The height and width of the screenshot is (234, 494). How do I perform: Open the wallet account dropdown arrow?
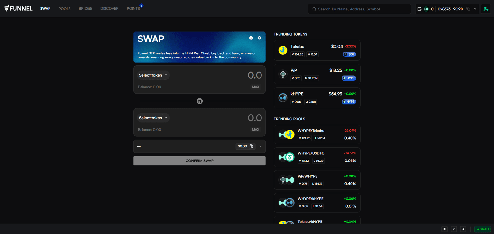coord(475,9)
